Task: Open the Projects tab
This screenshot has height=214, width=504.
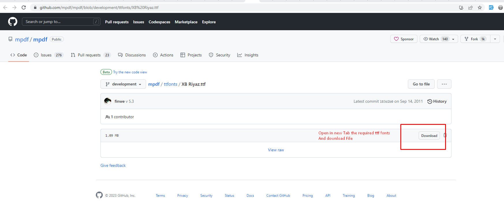Action: click(191, 55)
